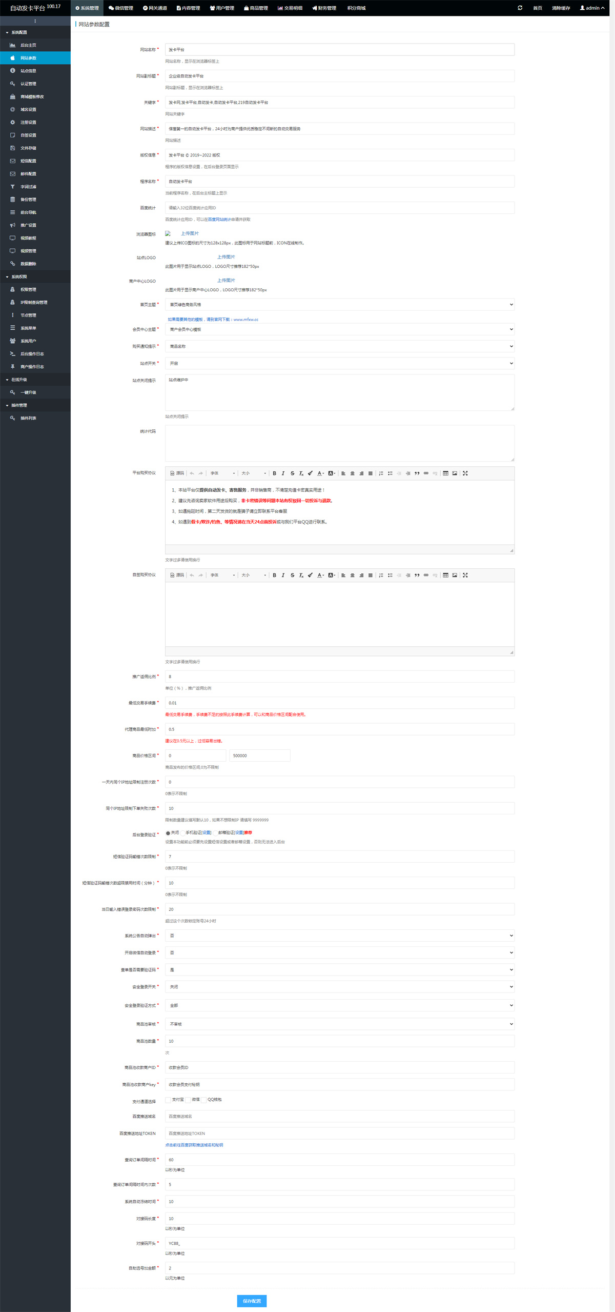615x1312 pixels.
Task: Open 短信配置 in the sidebar
Action: tap(28, 161)
